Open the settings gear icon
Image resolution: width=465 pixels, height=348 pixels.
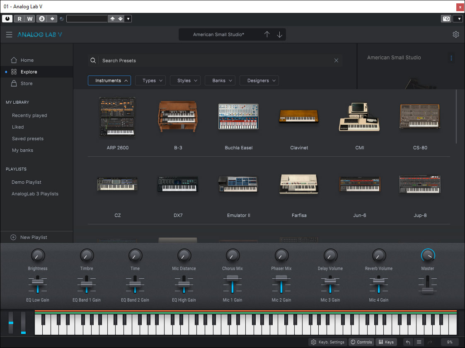(x=456, y=34)
